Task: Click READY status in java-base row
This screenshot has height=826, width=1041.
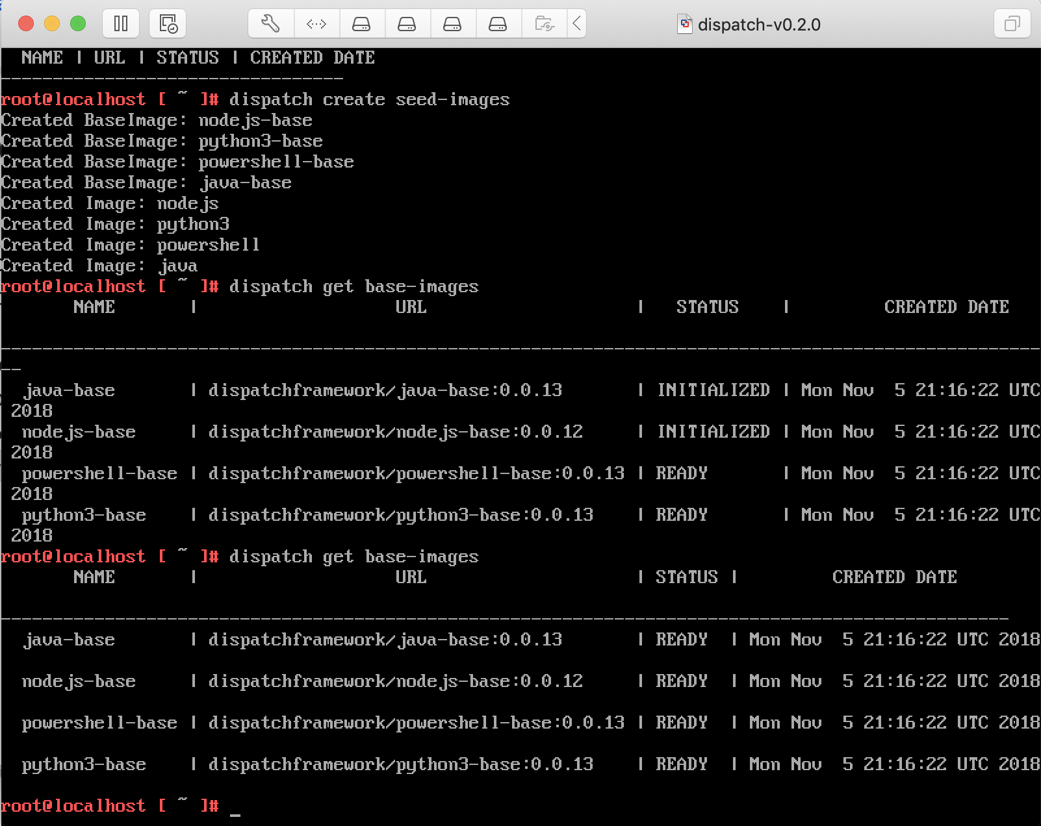Action: pyautogui.click(x=682, y=640)
